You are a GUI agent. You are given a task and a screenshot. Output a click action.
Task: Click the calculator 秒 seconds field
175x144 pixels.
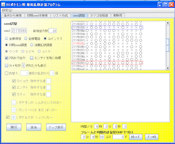click(x=93, y=137)
